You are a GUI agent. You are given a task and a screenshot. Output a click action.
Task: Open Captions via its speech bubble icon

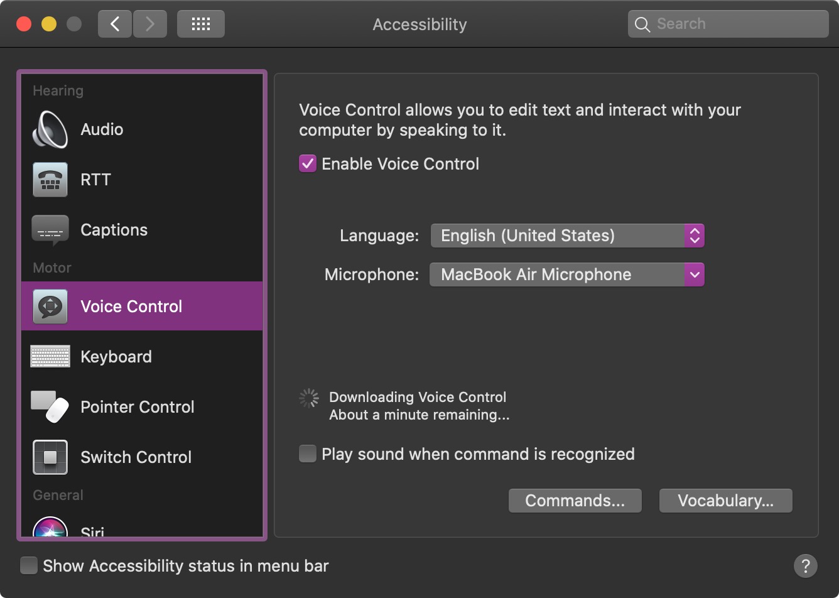(x=50, y=230)
